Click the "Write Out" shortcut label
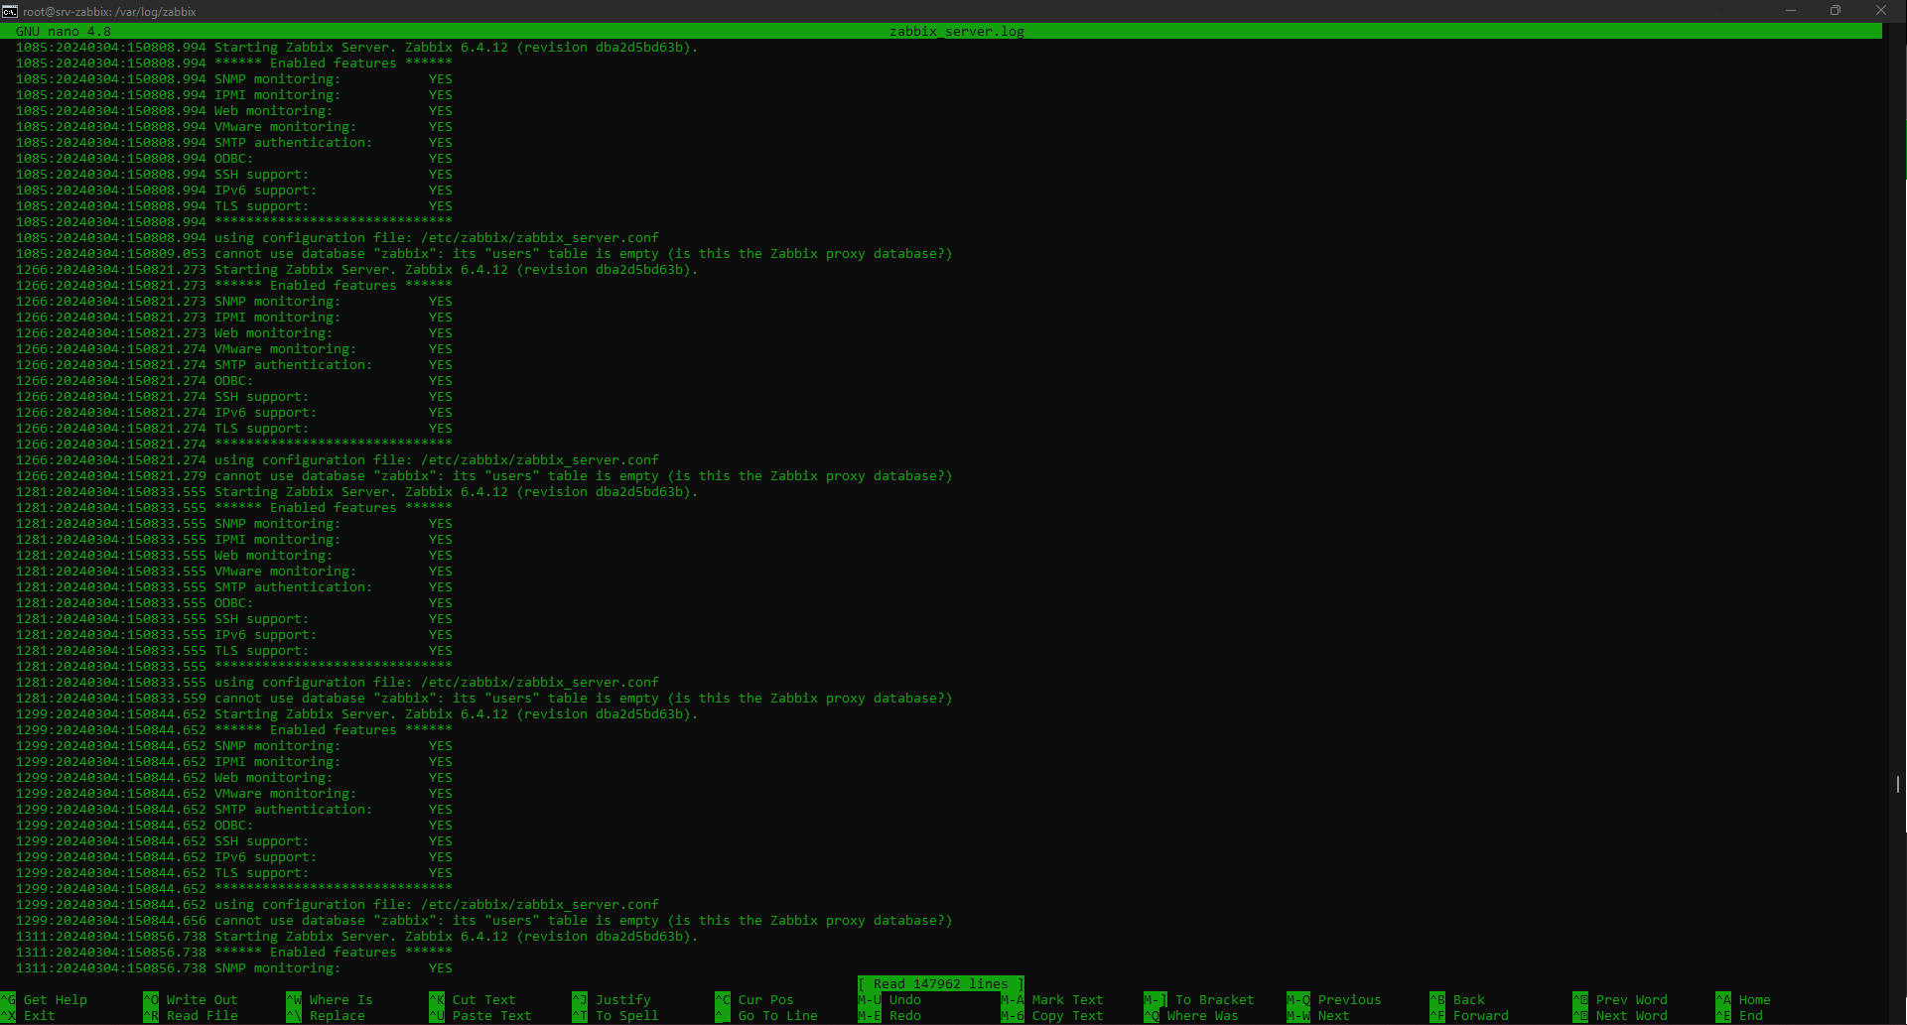 click(x=203, y=1000)
